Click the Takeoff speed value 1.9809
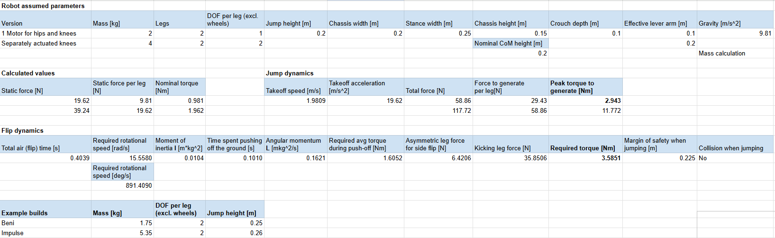This screenshot has height=238, width=775. (x=296, y=101)
